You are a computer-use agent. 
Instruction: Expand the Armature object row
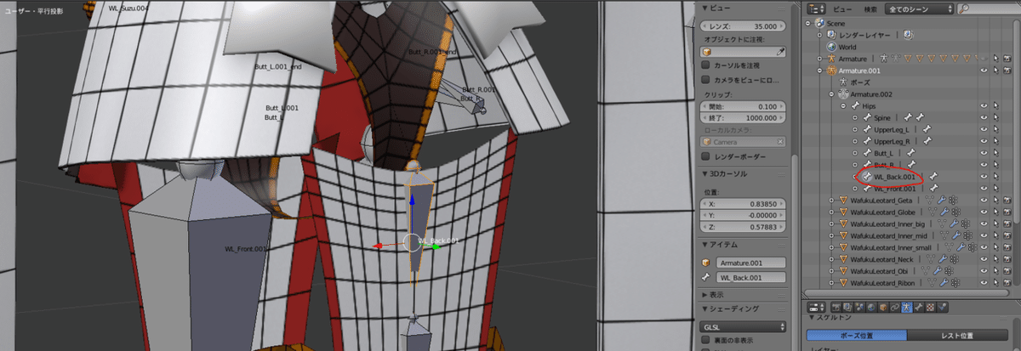point(820,59)
